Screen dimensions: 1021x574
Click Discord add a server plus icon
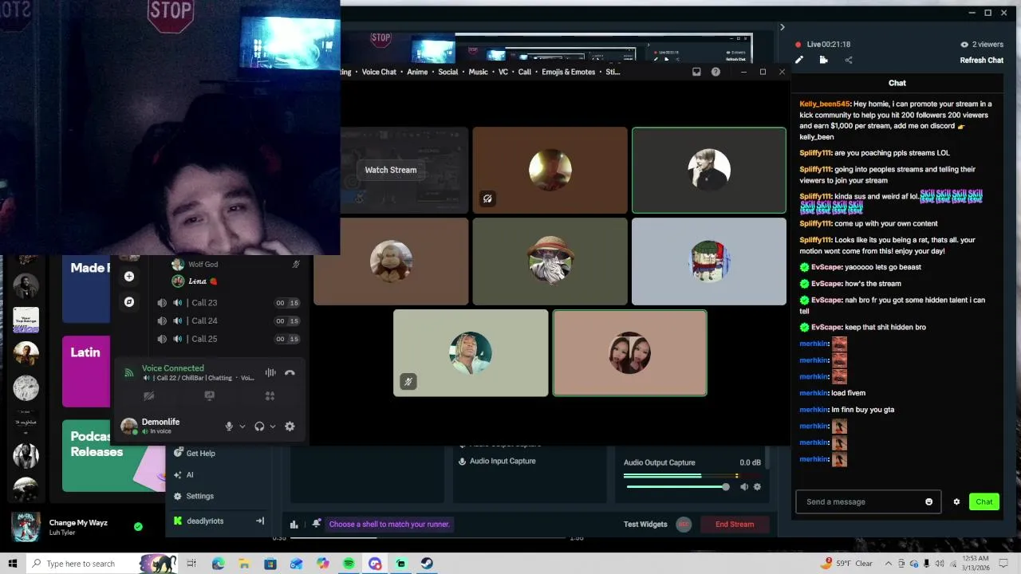pos(129,277)
